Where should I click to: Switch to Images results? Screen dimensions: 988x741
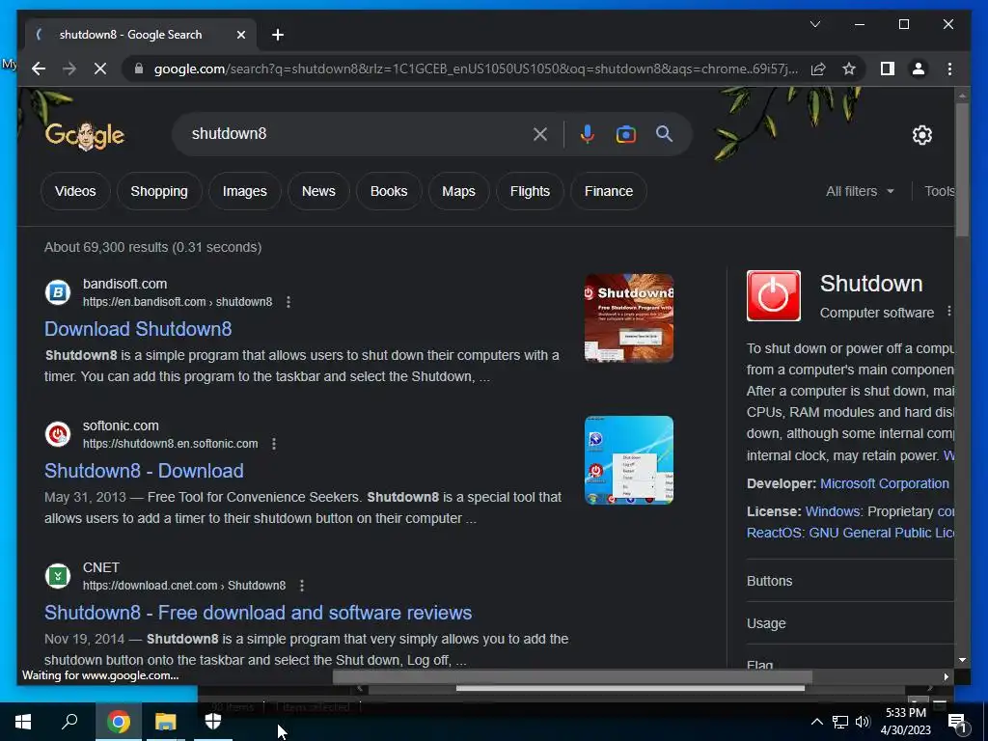click(244, 191)
